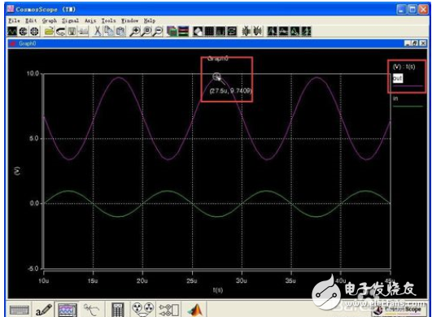
Task: Click the 20u x-axis tick label
Action: tap(142, 280)
